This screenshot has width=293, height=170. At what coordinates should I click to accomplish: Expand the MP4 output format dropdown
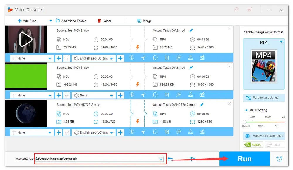281,42
